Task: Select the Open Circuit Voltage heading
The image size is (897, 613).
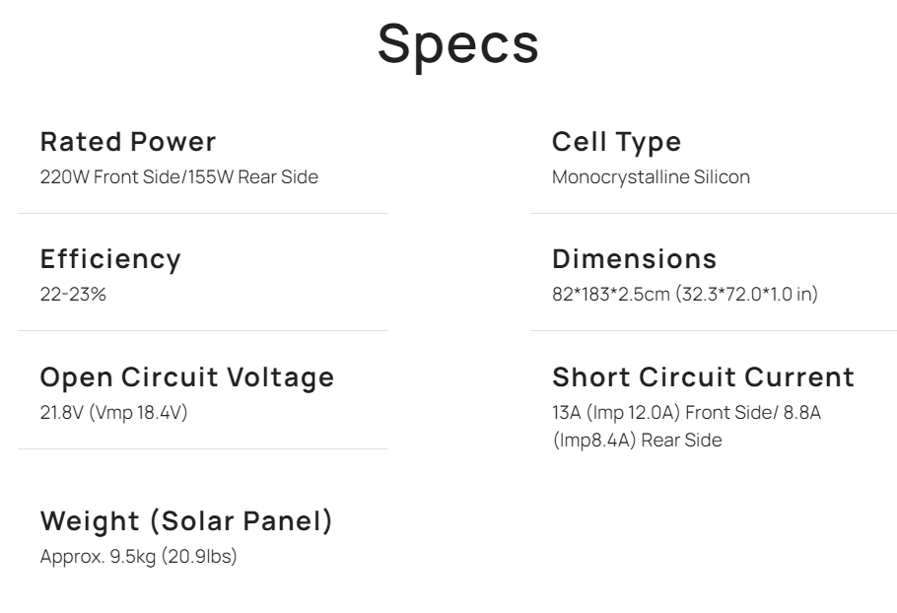Action: pos(187,377)
